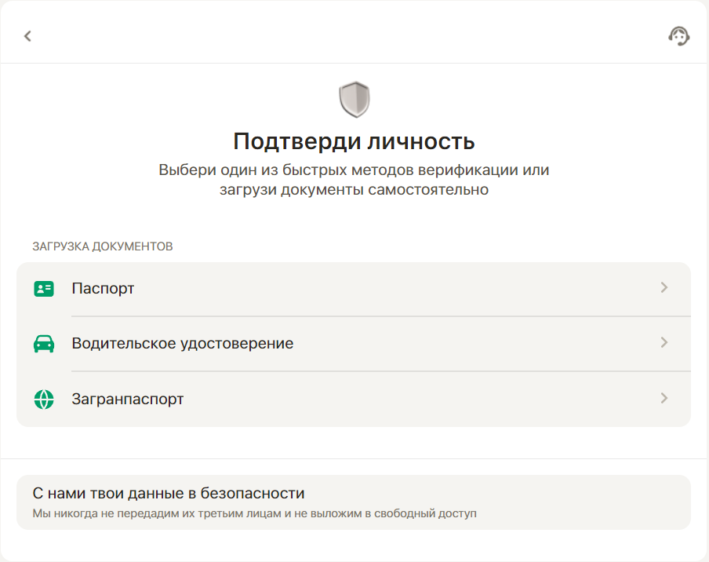Expand the Загранпаспорт row chevron
Screen dimensions: 709x562
[664, 398]
